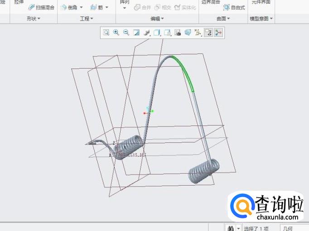Click the perspective view icon

pyautogui.click(x=188, y=33)
